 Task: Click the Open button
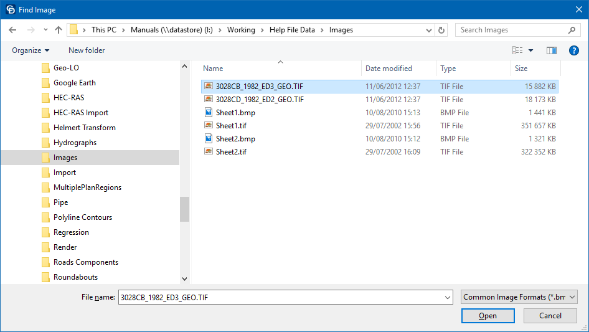pyautogui.click(x=488, y=316)
